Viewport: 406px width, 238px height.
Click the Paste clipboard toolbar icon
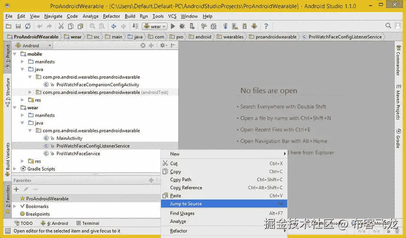point(80,26)
